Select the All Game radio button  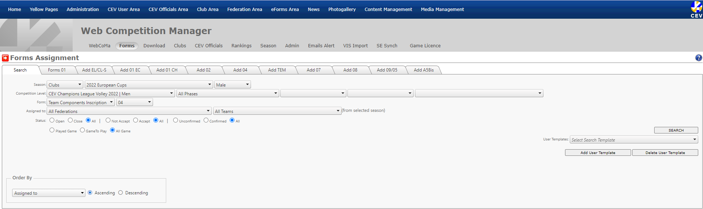click(x=112, y=130)
